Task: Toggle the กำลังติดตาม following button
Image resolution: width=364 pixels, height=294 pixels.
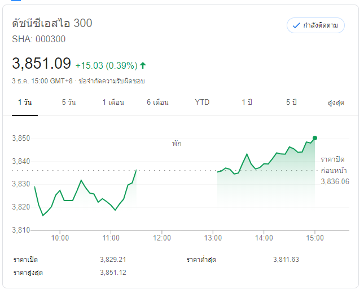Action: 315,25
